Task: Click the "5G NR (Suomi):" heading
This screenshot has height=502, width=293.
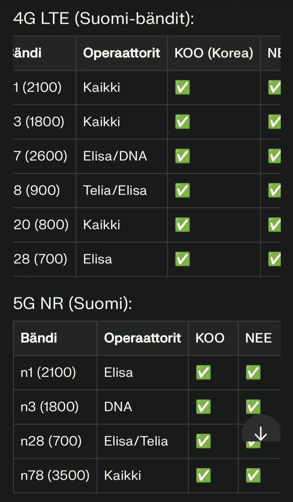Action: click(73, 303)
